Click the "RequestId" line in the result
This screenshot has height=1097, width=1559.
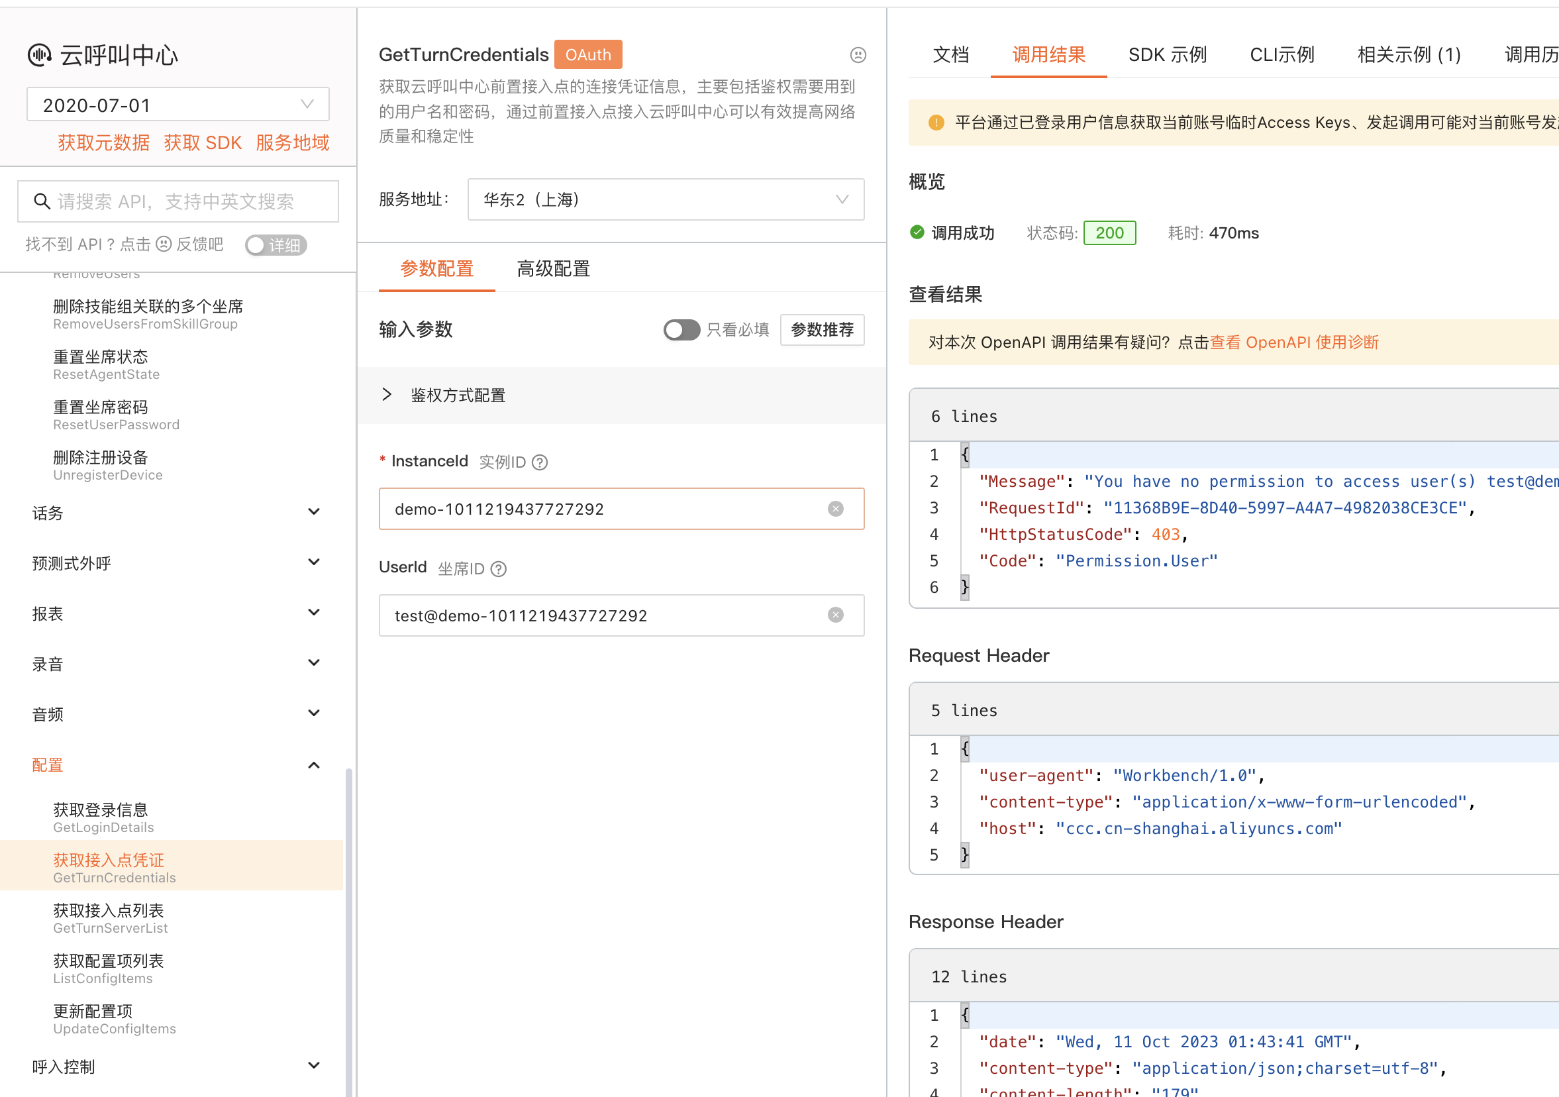[x=1227, y=507]
